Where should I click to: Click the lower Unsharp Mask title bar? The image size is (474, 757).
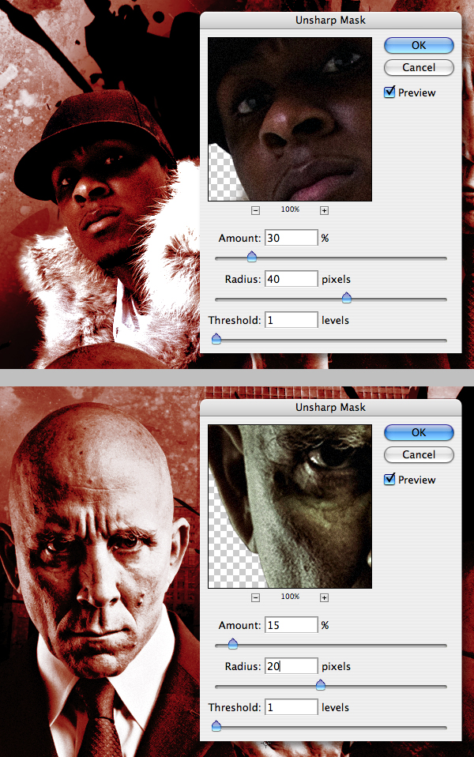(x=331, y=408)
